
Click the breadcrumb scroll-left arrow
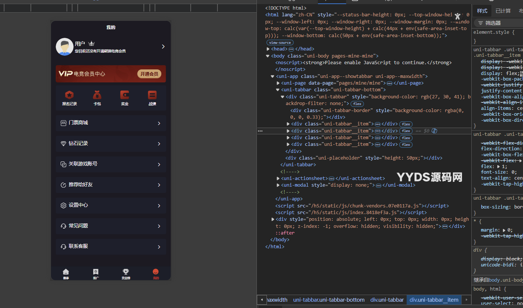point(262,300)
